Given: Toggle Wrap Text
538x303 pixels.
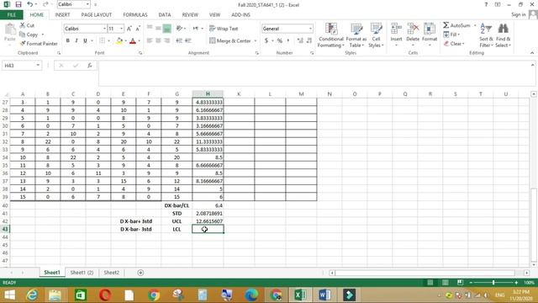Looking at the screenshot, I should (x=224, y=29).
